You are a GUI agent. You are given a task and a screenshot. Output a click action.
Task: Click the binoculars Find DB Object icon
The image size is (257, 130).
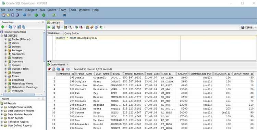click(64, 15)
